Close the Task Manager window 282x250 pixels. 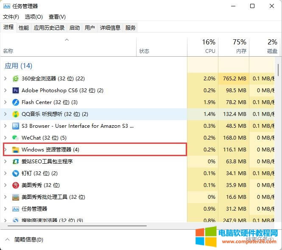pos(272,6)
